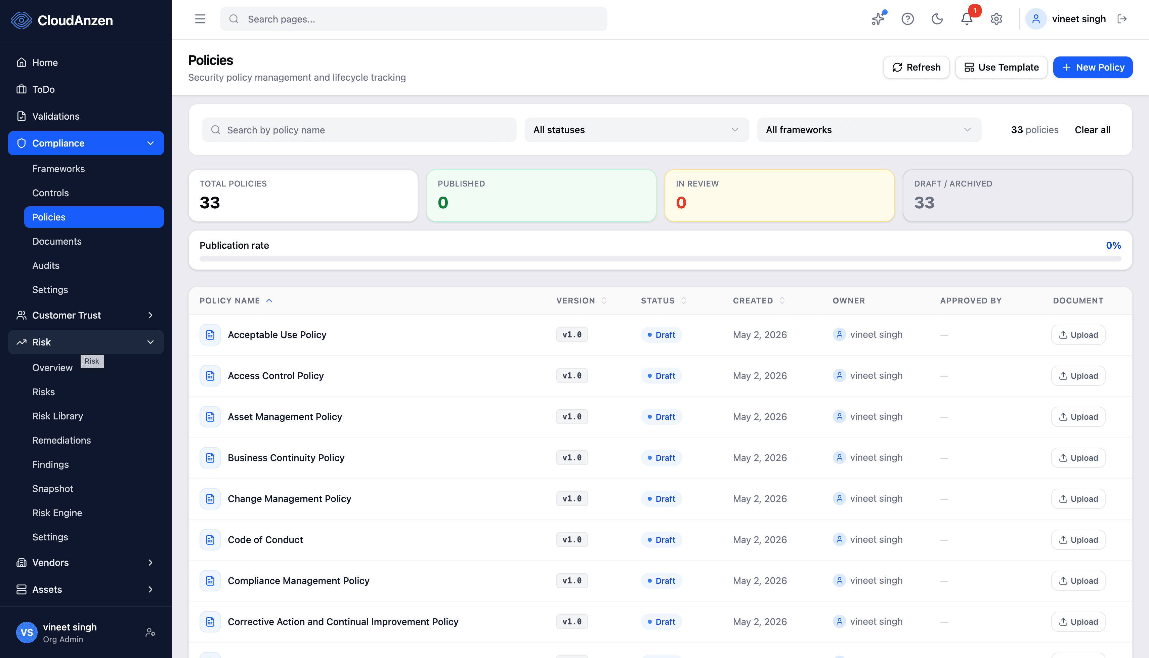The image size is (1149, 658).
Task: Click the New Policy button
Action: 1093,67
